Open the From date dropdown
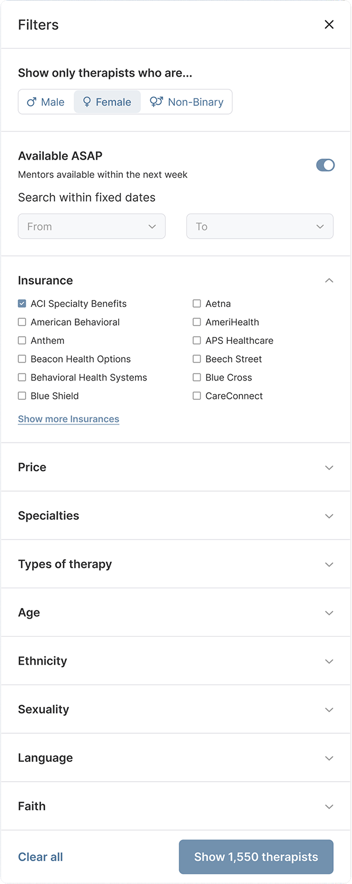Viewport: 352px width, 884px height. (x=92, y=226)
